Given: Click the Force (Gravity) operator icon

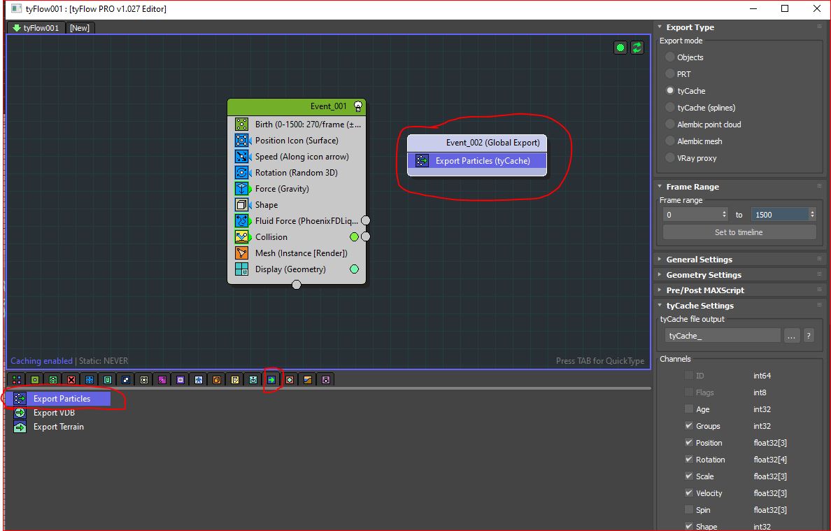Looking at the screenshot, I should pyautogui.click(x=241, y=189).
